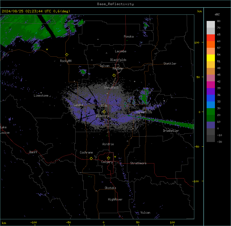Image resolution: width=231 pixels, height=226 pixels.
Task: Pick the bright yellow 54 dBZ swatch
Action: (211, 58)
